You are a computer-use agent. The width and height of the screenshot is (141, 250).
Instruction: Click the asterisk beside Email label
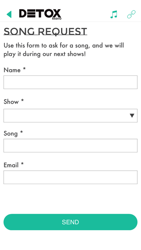(x=22, y=163)
